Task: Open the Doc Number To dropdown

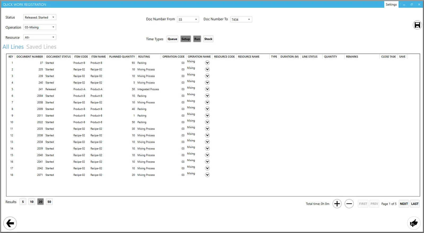Action: click(241, 19)
